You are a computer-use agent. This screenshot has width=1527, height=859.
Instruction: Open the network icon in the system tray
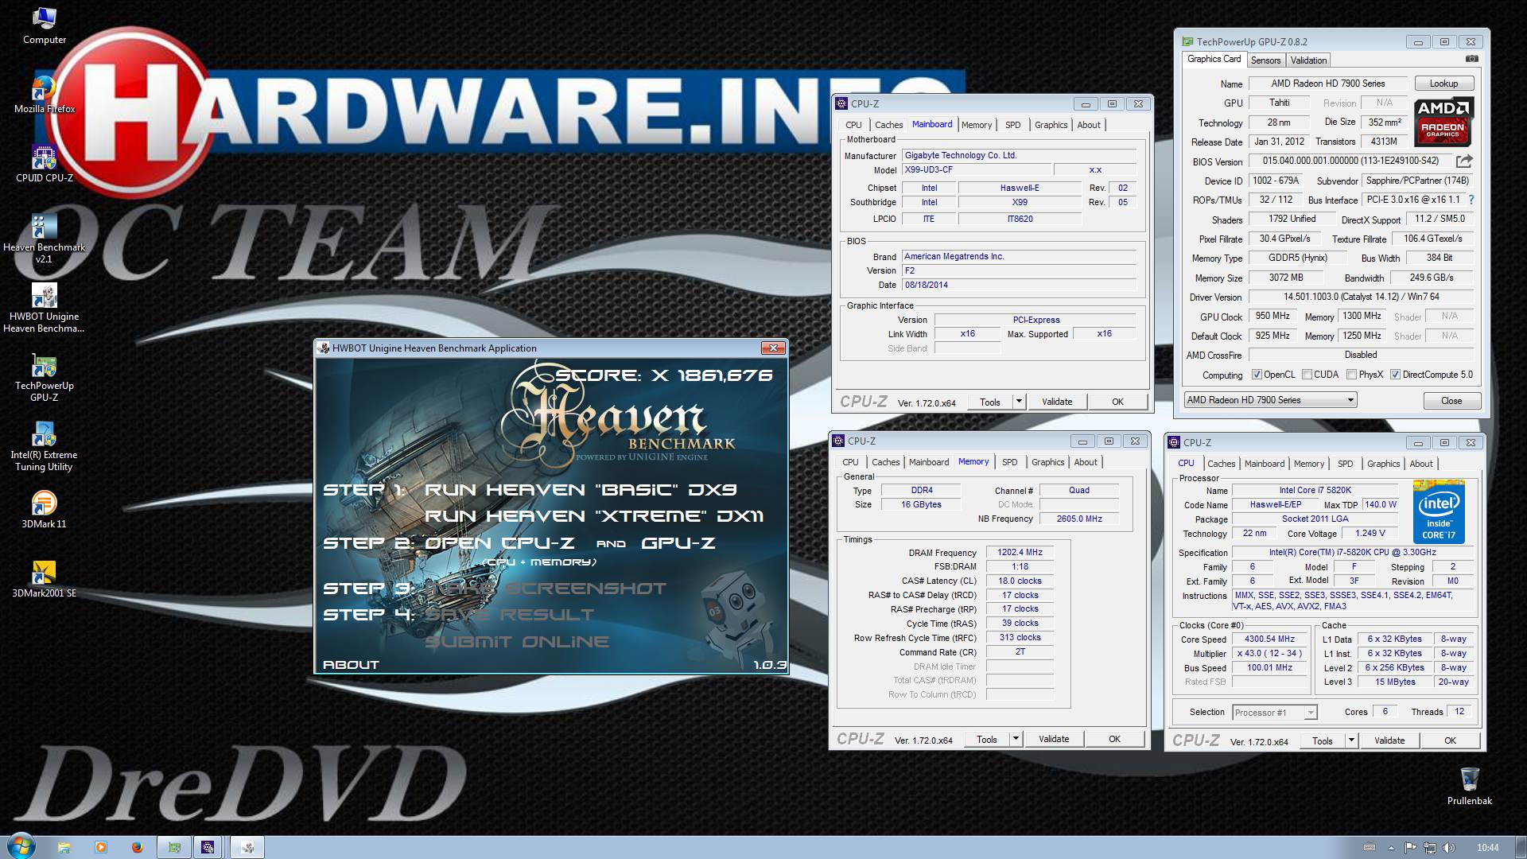1430,848
